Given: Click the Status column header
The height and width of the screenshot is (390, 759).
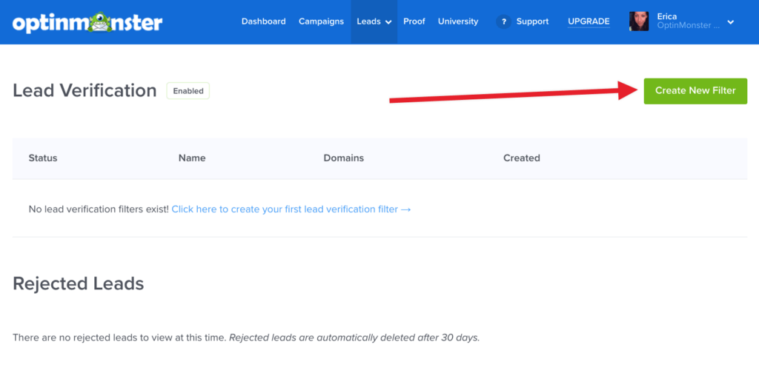Looking at the screenshot, I should [42, 158].
